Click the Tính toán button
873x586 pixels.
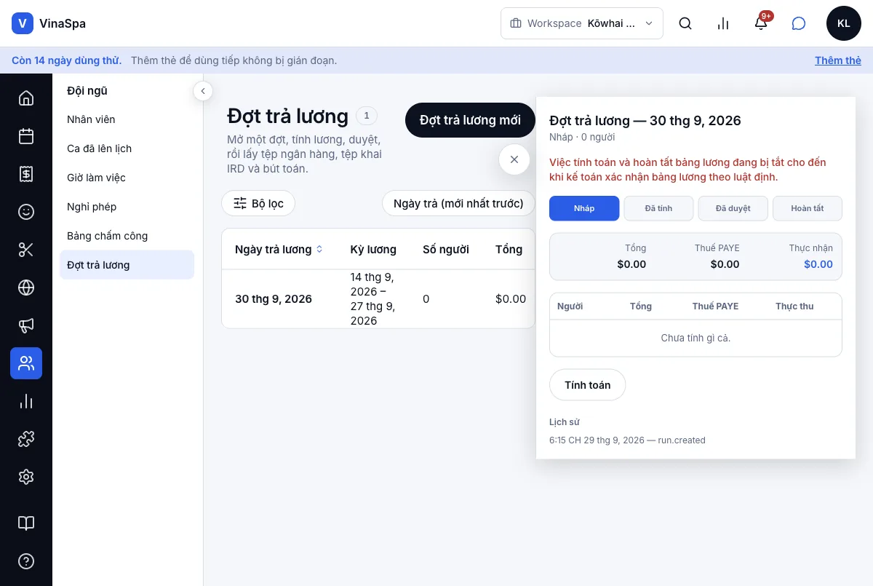pyautogui.click(x=588, y=385)
